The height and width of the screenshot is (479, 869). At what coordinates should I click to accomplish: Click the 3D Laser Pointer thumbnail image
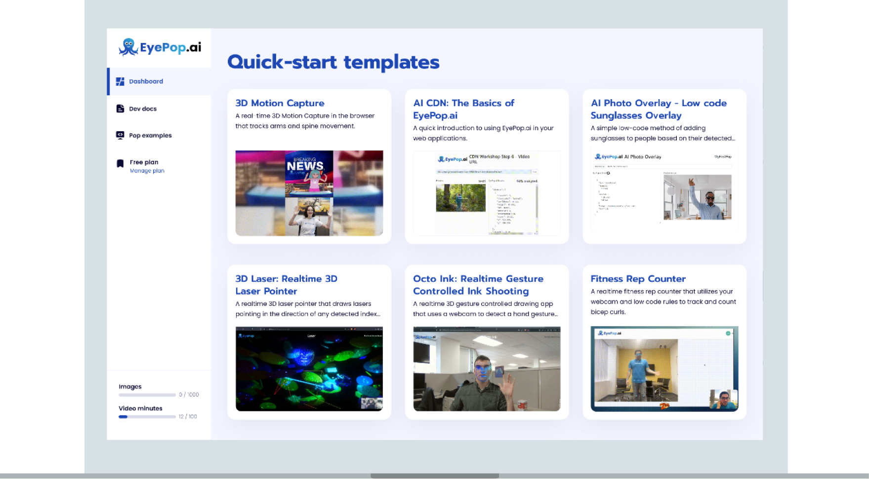[x=309, y=369]
